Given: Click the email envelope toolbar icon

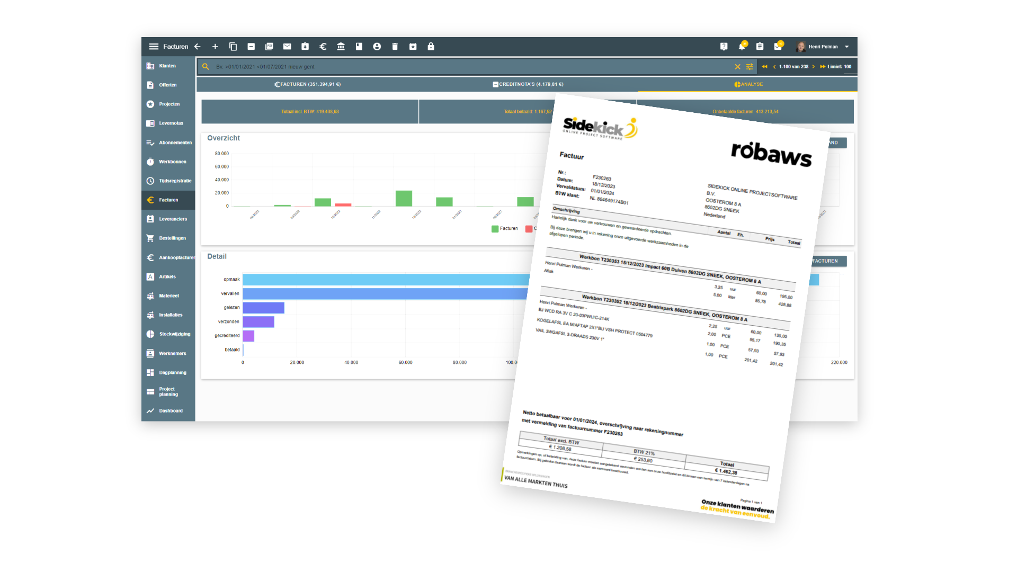Looking at the screenshot, I should [x=287, y=47].
